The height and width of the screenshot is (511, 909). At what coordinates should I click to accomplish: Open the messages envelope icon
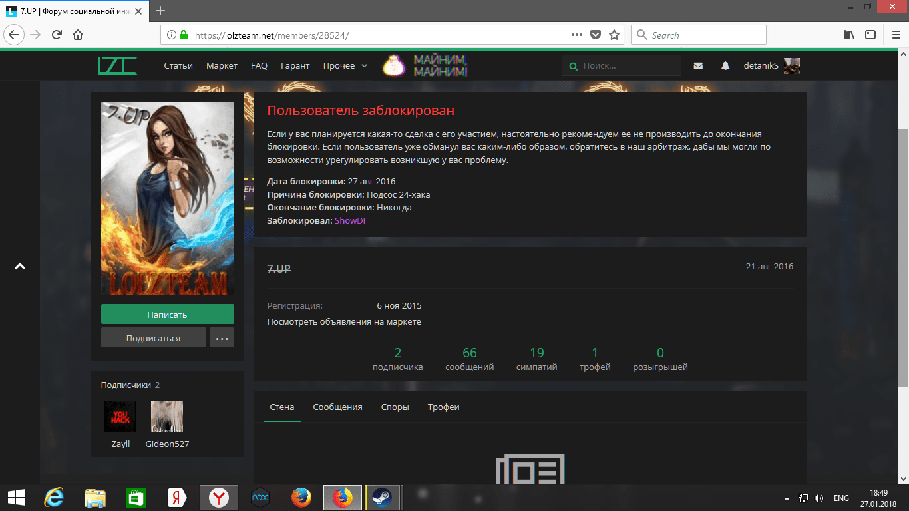pos(698,66)
